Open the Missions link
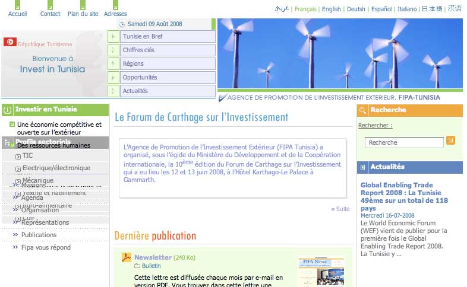467x287 pixels. [x=33, y=185]
